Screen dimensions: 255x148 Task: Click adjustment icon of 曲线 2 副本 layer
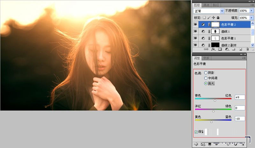click(203, 45)
